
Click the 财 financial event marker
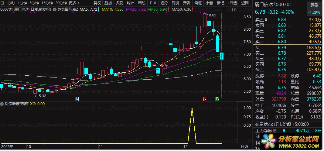tap(77, 99)
